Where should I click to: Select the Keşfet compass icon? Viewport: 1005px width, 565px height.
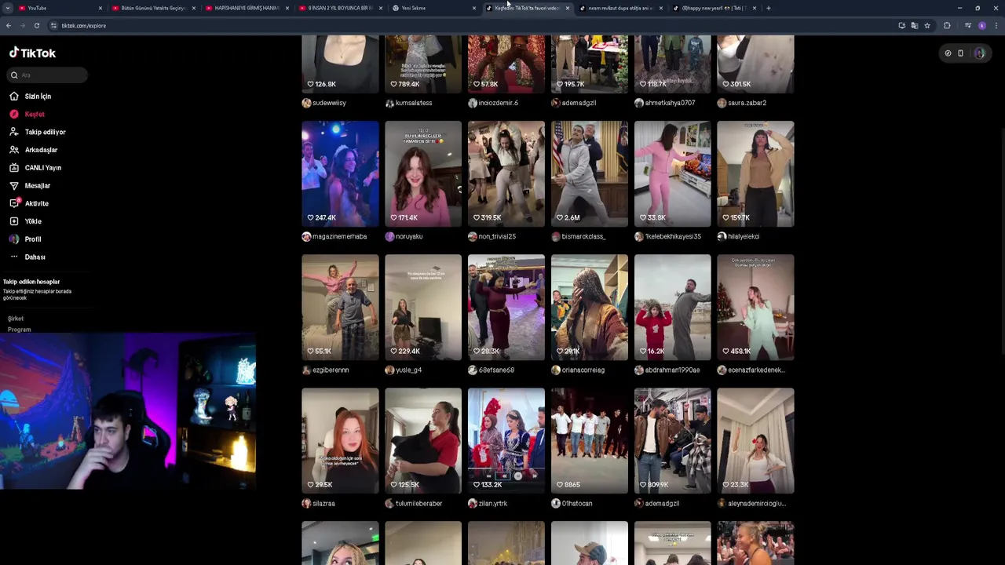[14, 115]
